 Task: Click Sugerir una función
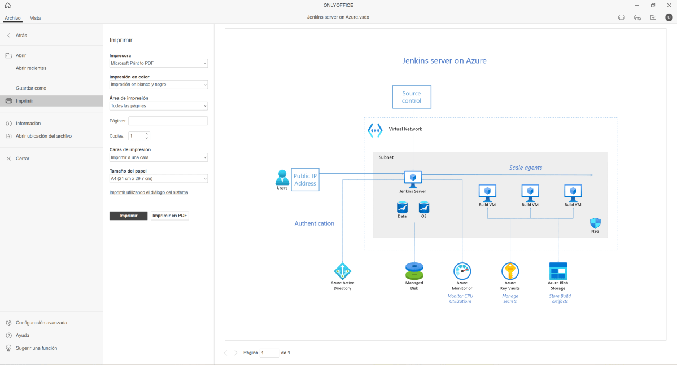pos(36,348)
